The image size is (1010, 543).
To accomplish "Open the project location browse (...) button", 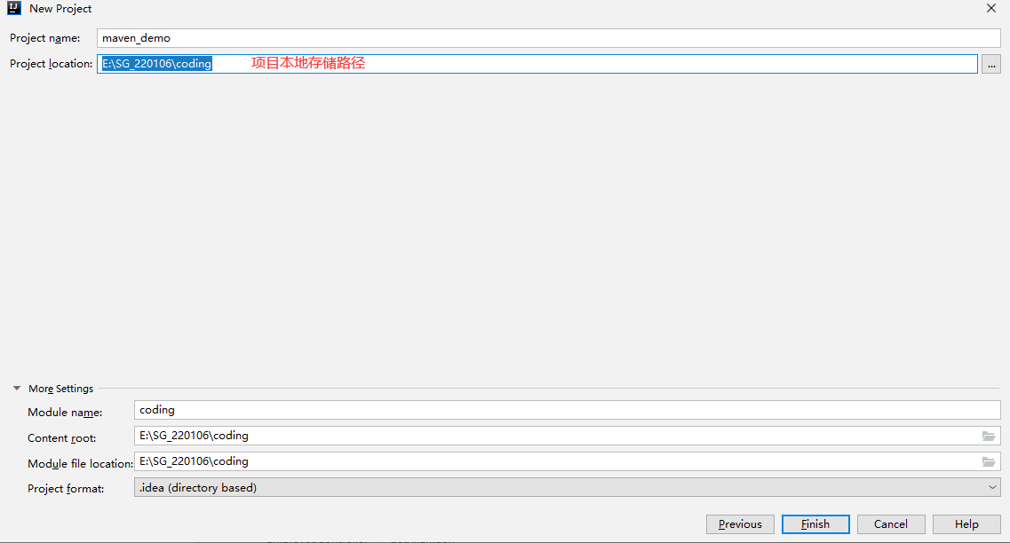I will (x=990, y=64).
